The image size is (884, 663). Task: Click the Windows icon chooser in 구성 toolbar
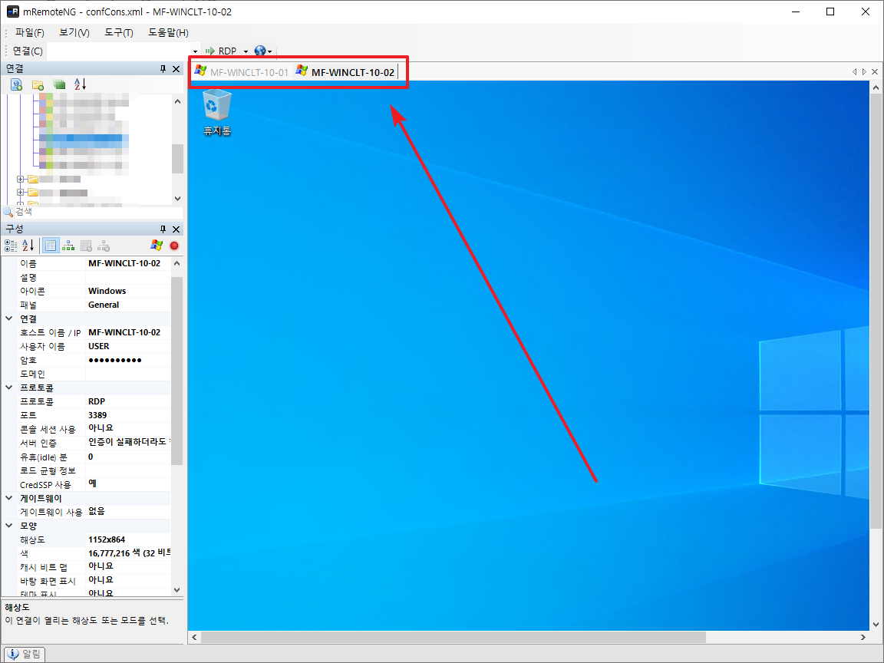pyautogui.click(x=157, y=246)
